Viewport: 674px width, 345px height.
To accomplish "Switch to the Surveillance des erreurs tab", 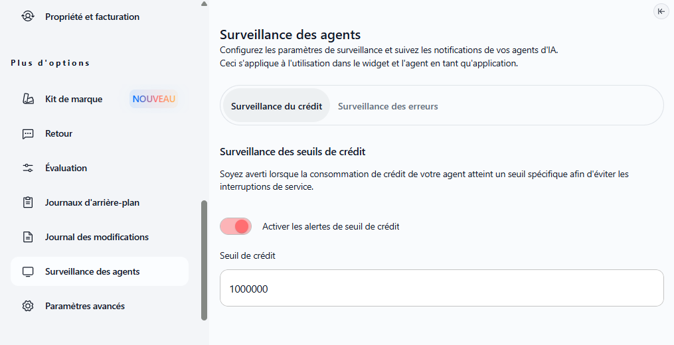I will click(388, 106).
